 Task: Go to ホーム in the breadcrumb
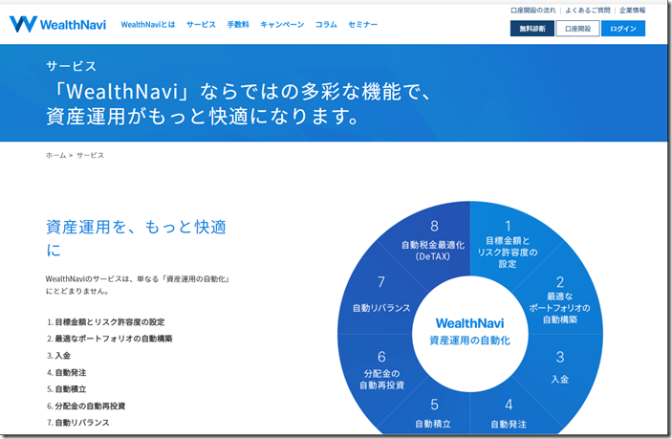pos(55,155)
